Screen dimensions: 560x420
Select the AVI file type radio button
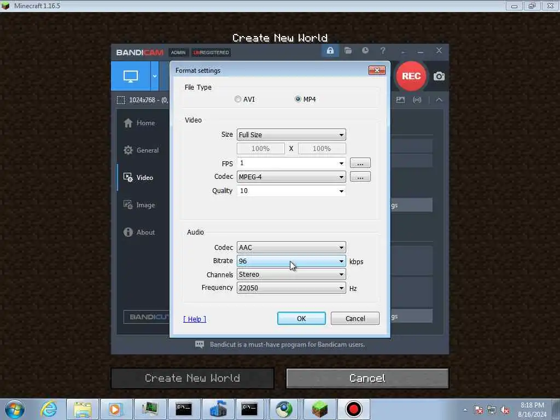point(238,100)
